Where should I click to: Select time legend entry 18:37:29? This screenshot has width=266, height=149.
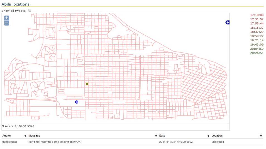[257, 32]
